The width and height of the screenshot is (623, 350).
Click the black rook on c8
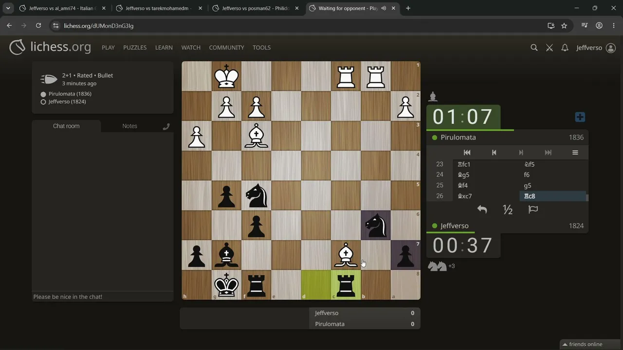pyautogui.click(x=346, y=285)
